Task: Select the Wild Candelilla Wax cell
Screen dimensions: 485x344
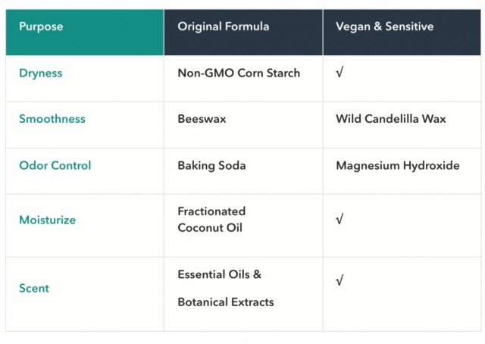Action: point(402,125)
